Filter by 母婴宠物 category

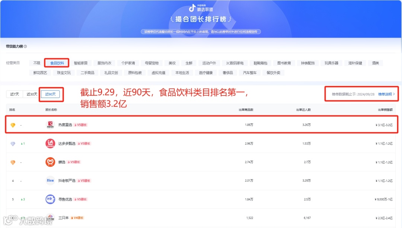click(151, 63)
